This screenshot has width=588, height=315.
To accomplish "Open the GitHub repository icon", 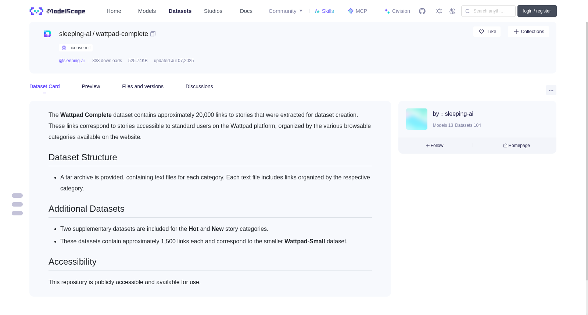I will click(422, 11).
